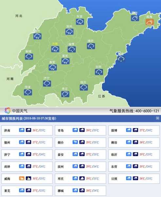Click the daytime rain icon in the 聊城 row
This screenshot has width=161, height=197.
click(75, 190)
